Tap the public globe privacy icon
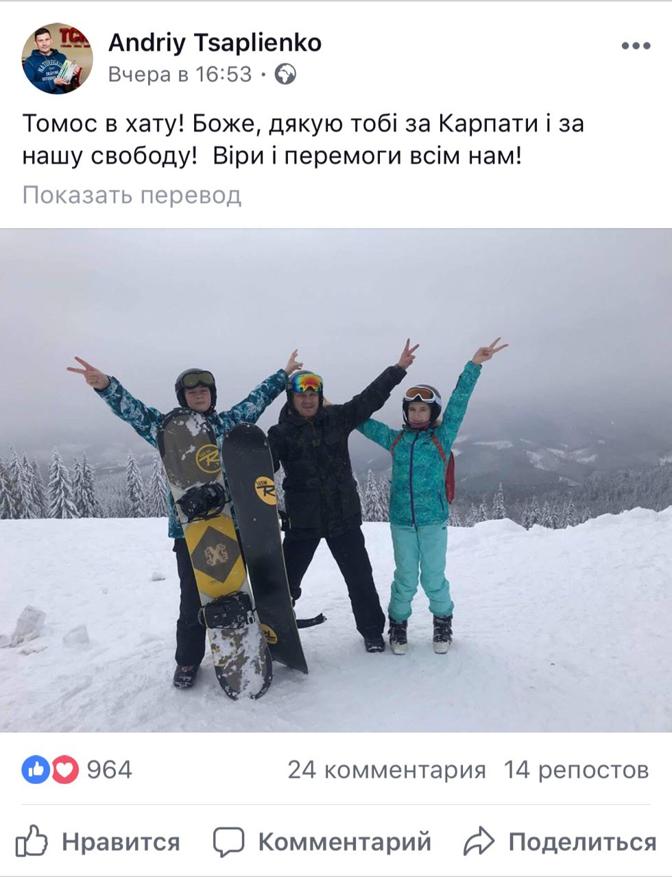This screenshot has width=672, height=877. click(286, 74)
